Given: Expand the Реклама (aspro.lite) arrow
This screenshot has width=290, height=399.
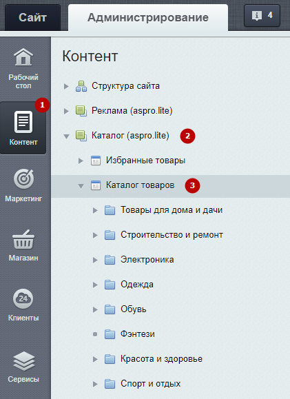Looking at the screenshot, I should [x=66, y=111].
